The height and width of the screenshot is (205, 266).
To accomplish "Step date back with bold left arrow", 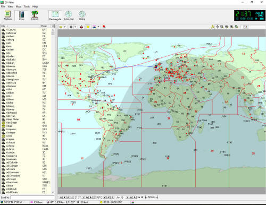I will click(105, 197).
